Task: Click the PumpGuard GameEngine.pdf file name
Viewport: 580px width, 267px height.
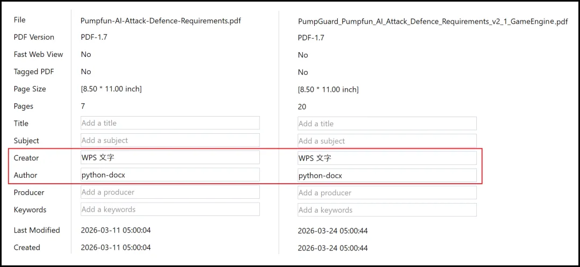Action: click(x=433, y=21)
